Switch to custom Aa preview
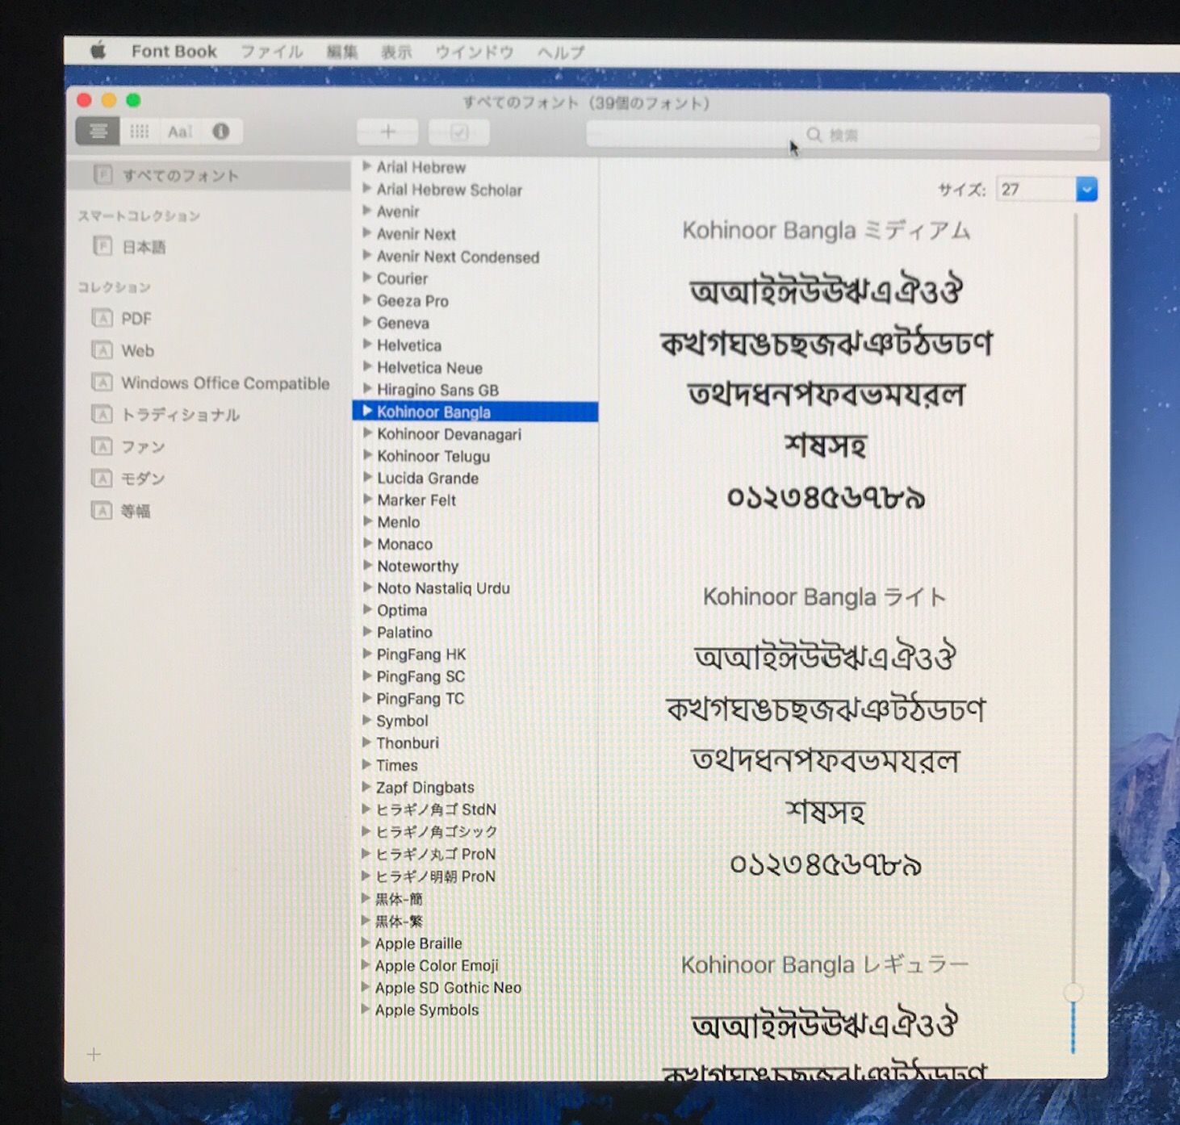The height and width of the screenshot is (1125, 1180). click(179, 132)
